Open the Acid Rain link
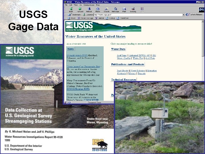Viewport: 205px width, 154px height. point(150,58)
